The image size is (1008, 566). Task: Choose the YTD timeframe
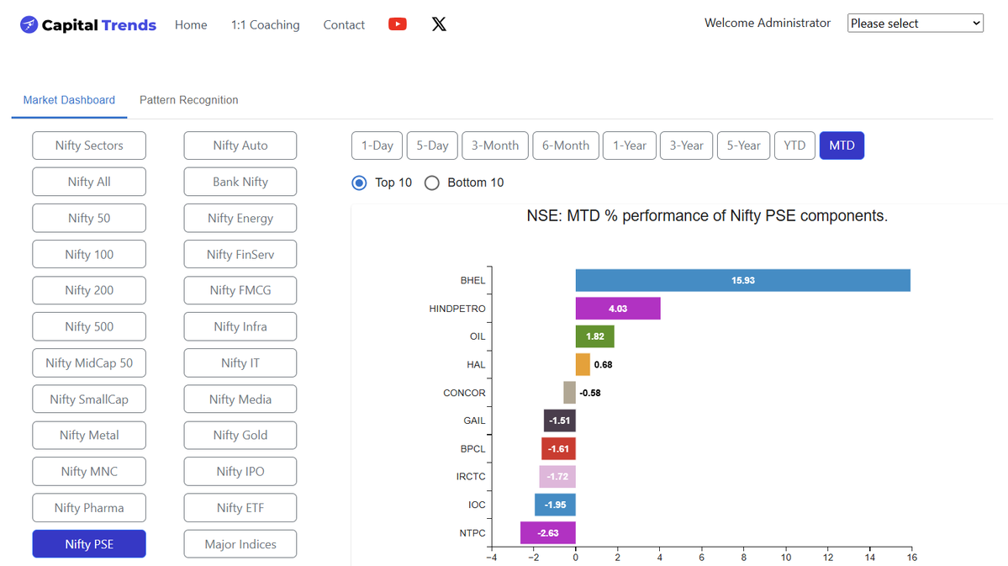(794, 145)
